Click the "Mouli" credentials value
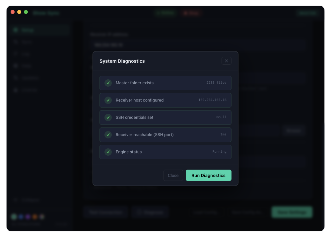This screenshot has width=329, height=238. 221,117
